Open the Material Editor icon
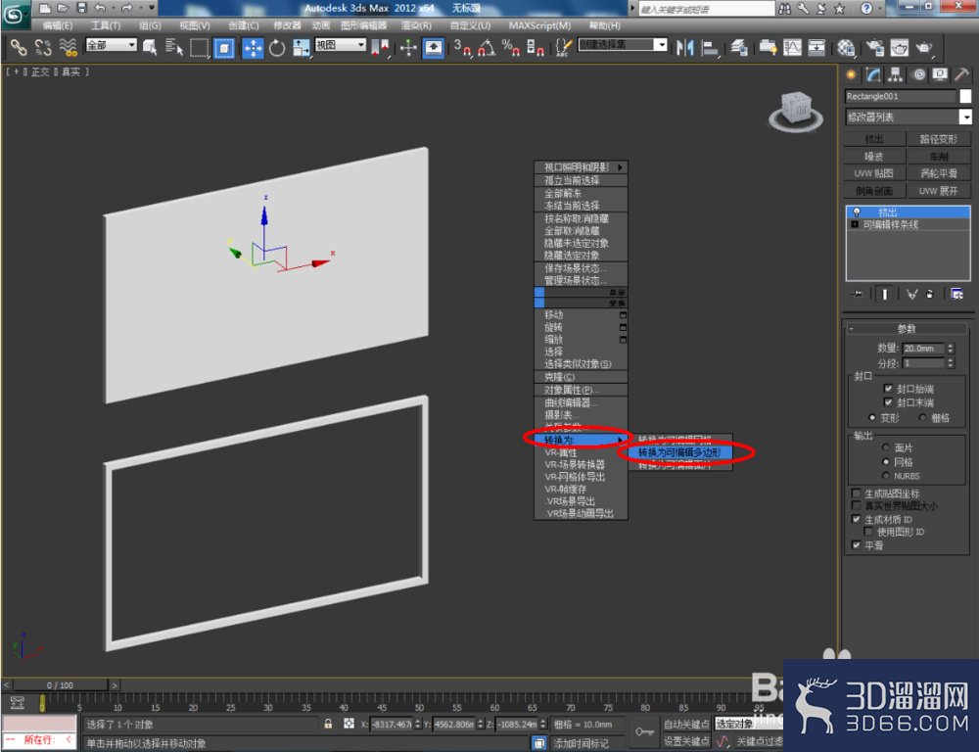Image resolution: width=979 pixels, height=752 pixels. tap(846, 47)
